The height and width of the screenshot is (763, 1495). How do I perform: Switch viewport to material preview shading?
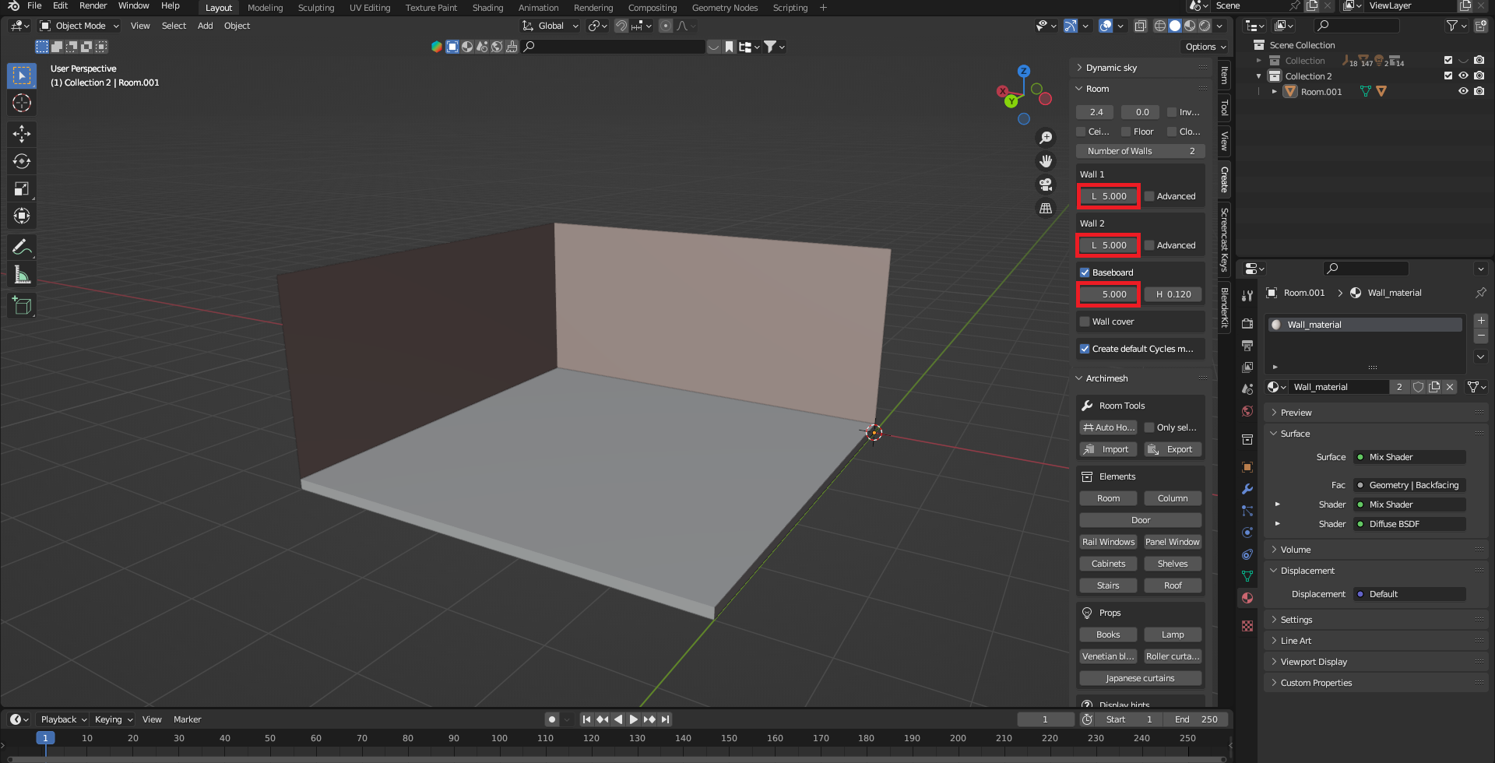coord(1190,26)
